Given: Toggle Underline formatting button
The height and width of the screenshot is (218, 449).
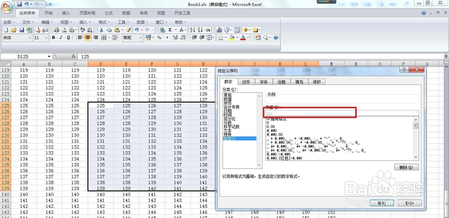Looking at the screenshot, I should click(68, 38).
